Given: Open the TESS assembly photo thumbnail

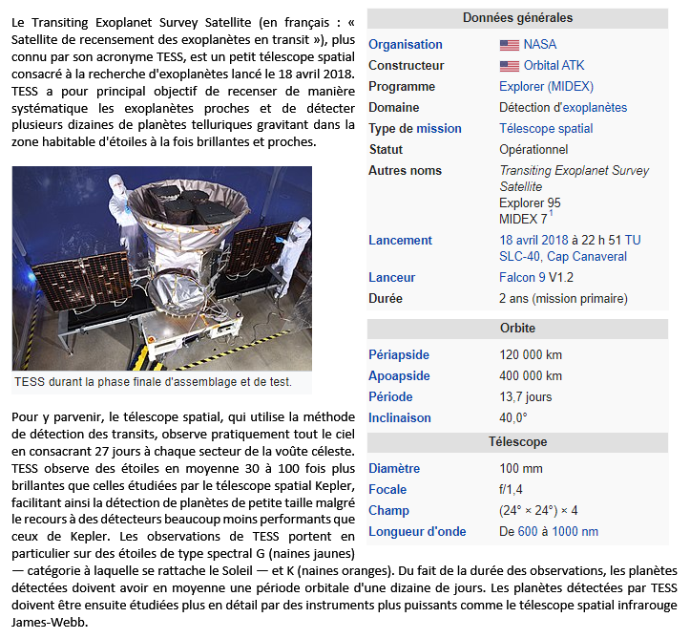Looking at the screenshot, I should 162,268.
